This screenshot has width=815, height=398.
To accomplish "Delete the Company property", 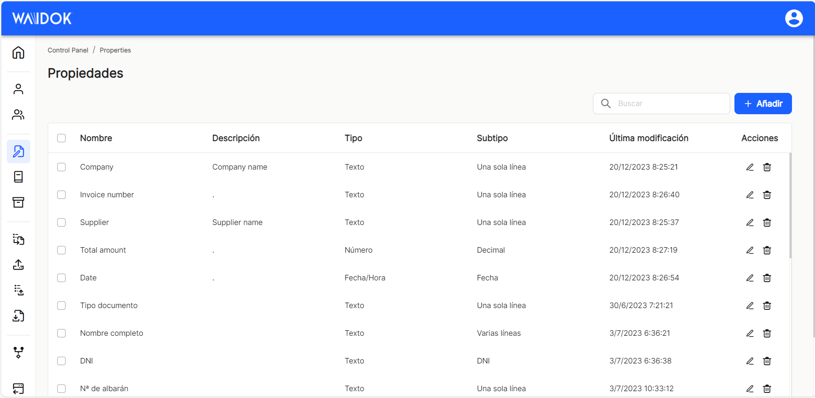I will (767, 167).
